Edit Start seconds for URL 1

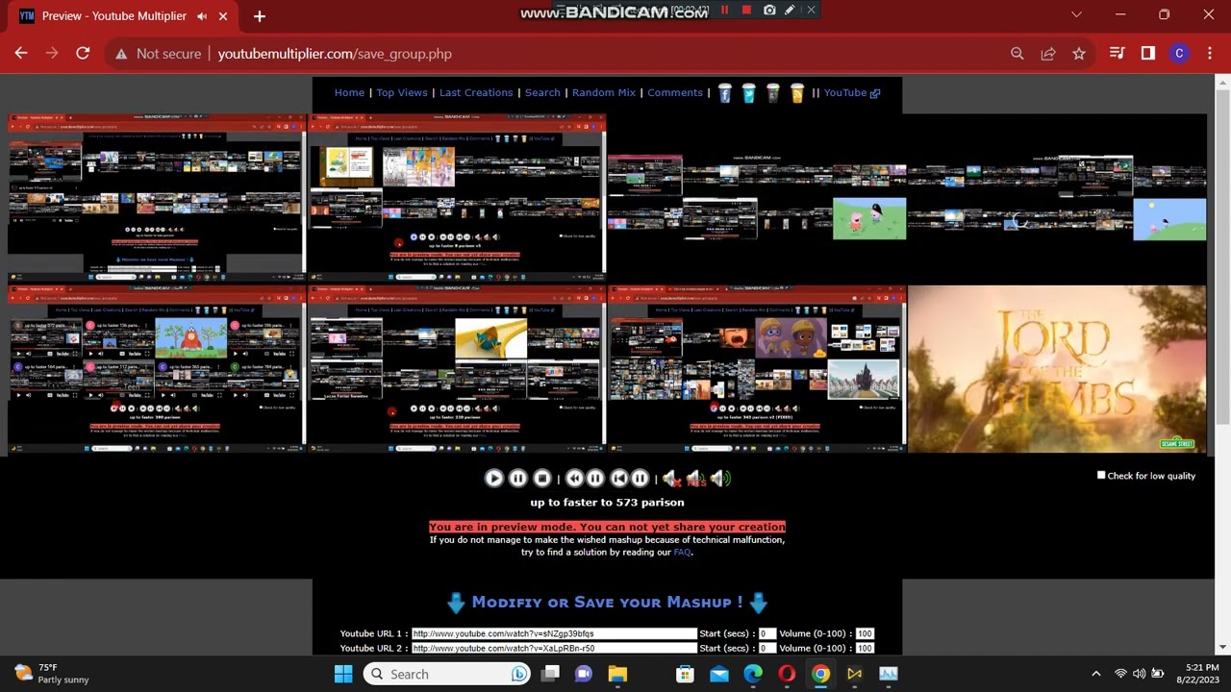767,633
